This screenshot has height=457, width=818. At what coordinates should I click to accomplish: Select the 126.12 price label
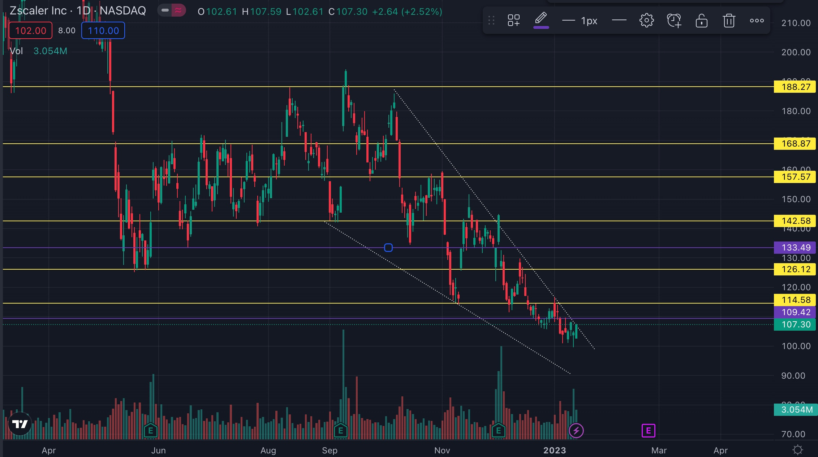coord(795,269)
